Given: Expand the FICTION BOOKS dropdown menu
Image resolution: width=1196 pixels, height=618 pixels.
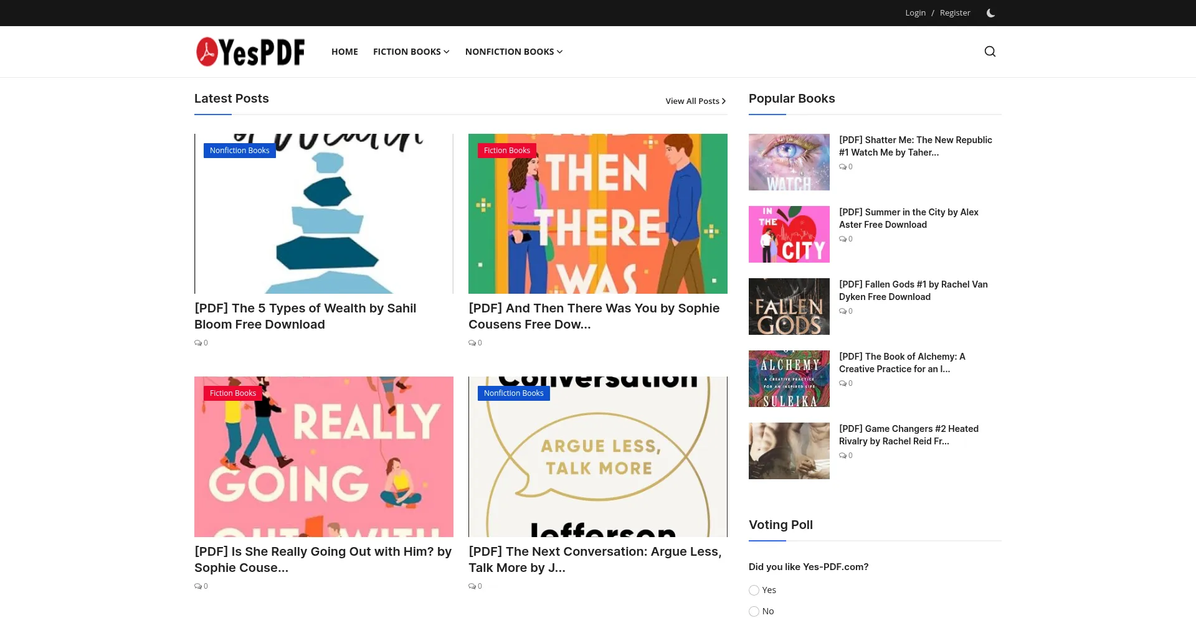Looking at the screenshot, I should 411,52.
